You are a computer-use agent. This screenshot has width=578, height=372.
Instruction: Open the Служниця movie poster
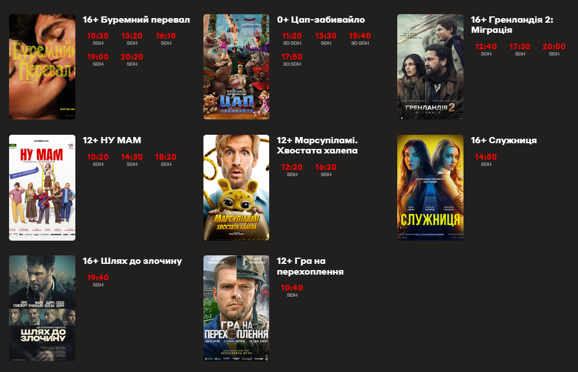(x=430, y=187)
